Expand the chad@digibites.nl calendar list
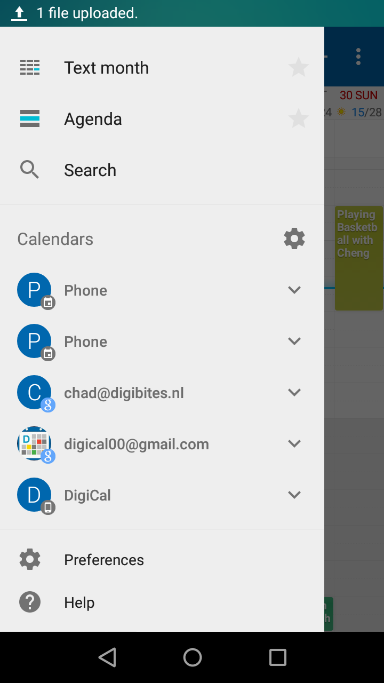Viewport: 384px width, 683px height. [x=294, y=393]
